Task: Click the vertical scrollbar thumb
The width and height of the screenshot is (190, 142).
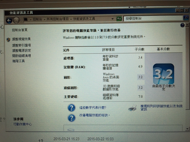Action: tap(187, 68)
